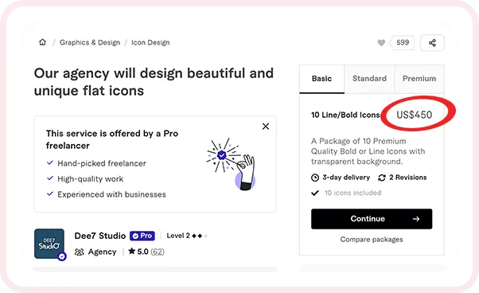The height and width of the screenshot is (293, 479).
Task: Click the 599 favorites count
Action: point(403,43)
